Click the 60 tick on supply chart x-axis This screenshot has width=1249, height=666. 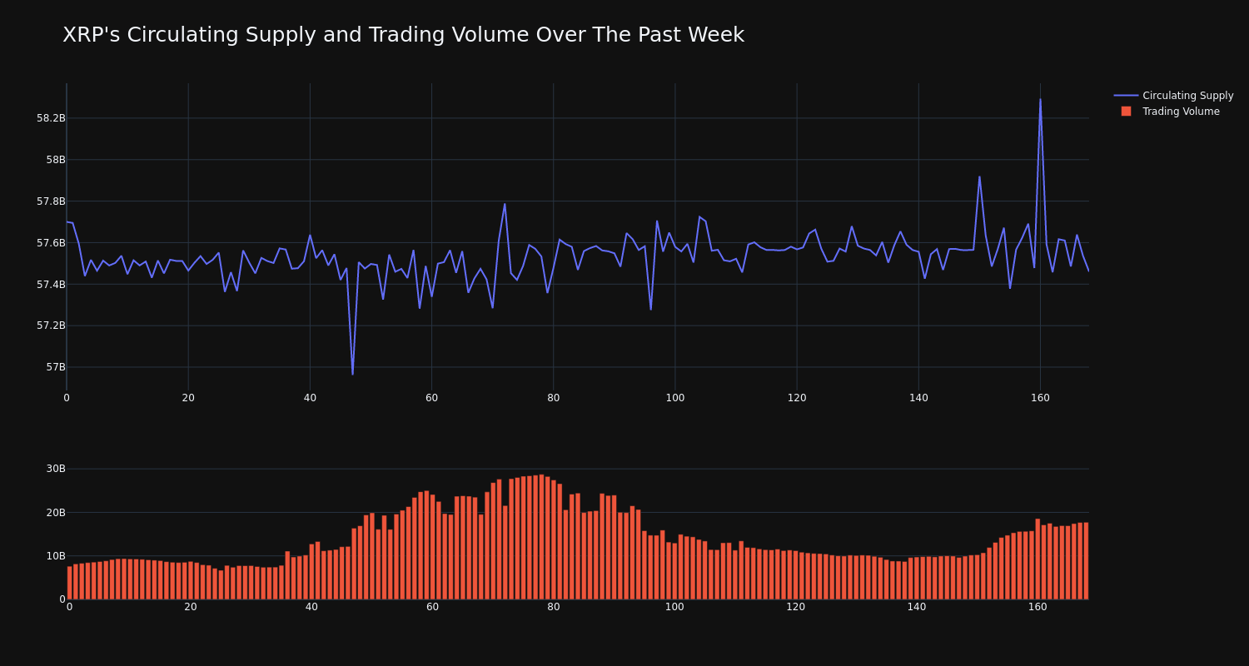tap(431, 398)
